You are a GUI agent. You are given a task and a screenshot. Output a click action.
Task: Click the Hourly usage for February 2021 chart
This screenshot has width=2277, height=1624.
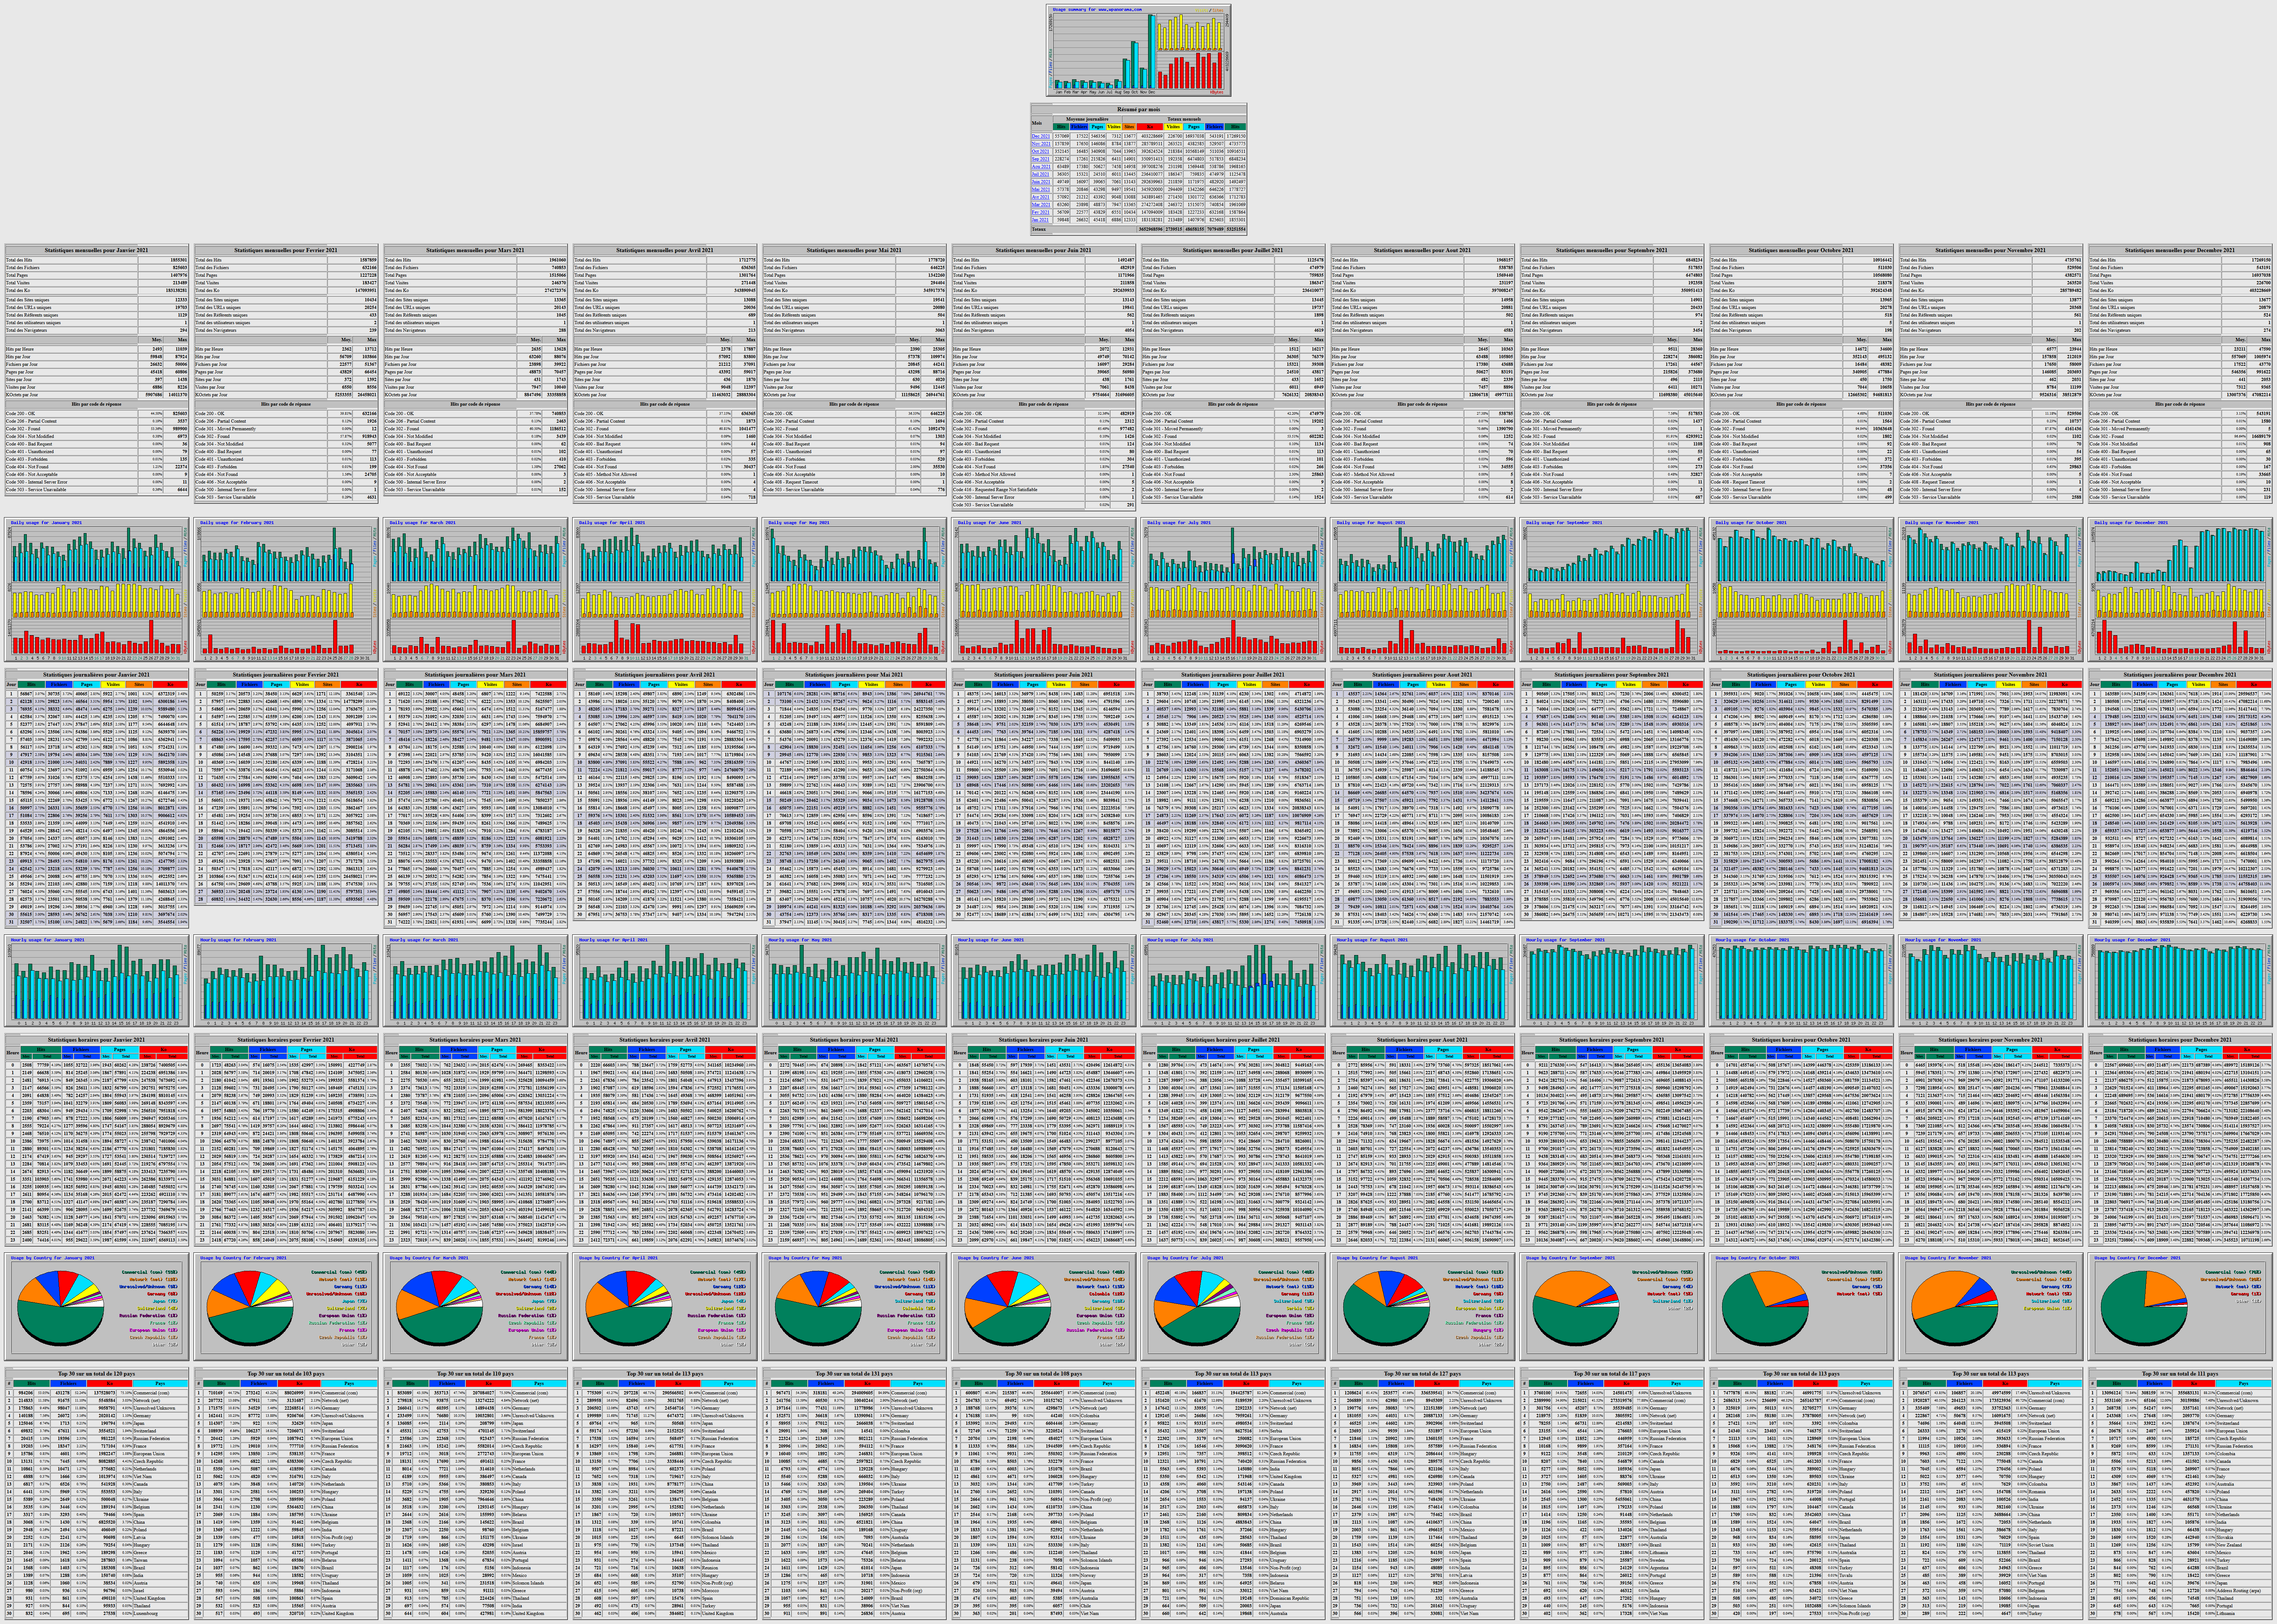[x=286, y=981]
